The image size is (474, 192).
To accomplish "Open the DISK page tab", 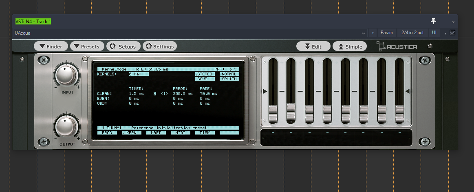I will 205,133.
